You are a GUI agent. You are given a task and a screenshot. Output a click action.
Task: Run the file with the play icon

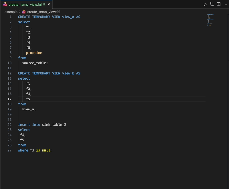coord(205,4)
